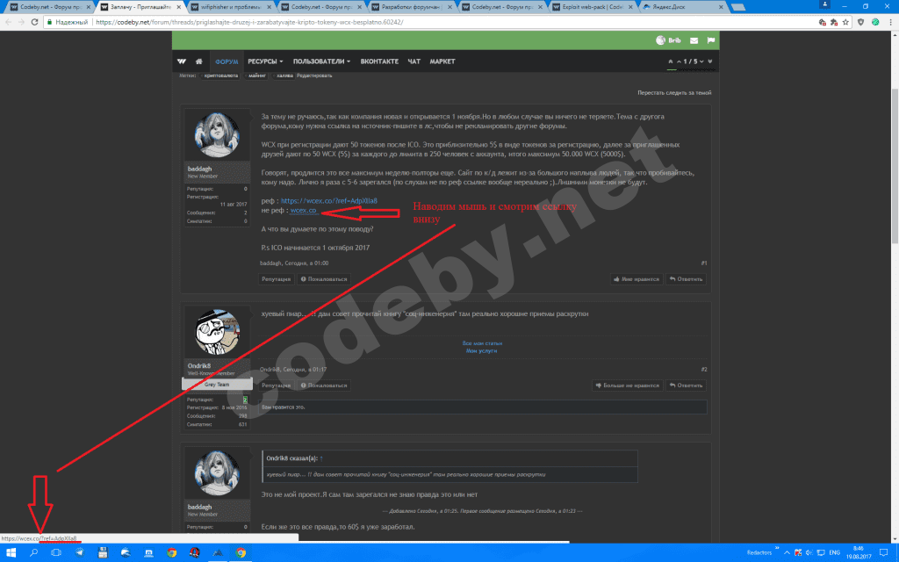The height and width of the screenshot is (562, 899).
Task: Show hidden system tray icons
Action: pos(787,553)
